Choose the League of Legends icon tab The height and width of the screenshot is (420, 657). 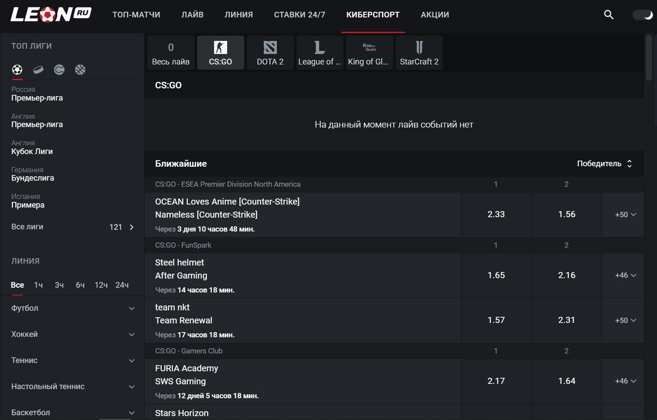point(320,53)
